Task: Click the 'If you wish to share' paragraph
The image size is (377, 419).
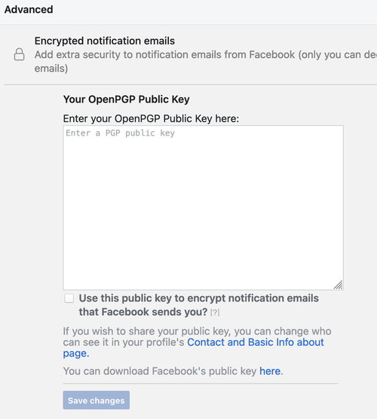Action: (197, 342)
